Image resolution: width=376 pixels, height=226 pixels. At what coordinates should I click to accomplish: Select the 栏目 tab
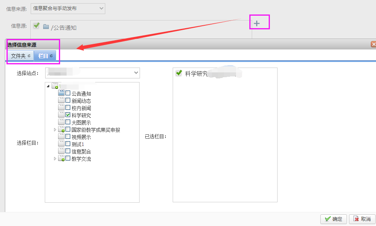[x=43, y=56]
